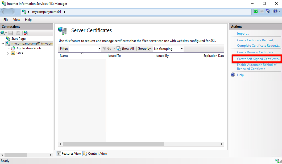Image resolution: width=282 pixels, height=164 pixels.
Task: Click breadcrumb arrow before mycompanyname01
Action: [x=28, y=12]
